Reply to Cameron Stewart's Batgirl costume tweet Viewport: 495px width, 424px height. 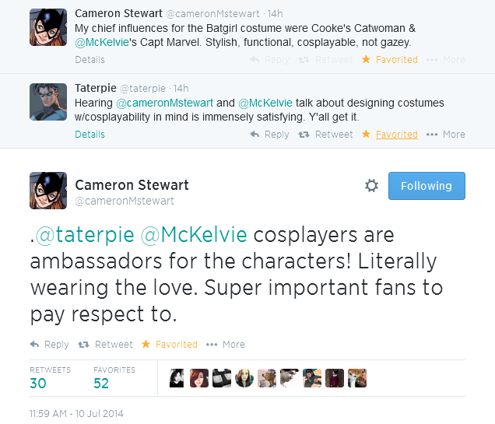coord(269,60)
